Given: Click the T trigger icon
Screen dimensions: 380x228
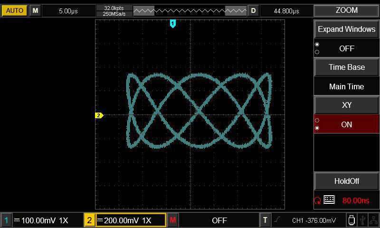Looking at the screenshot, I should pyautogui.click(x=265, y=220).
